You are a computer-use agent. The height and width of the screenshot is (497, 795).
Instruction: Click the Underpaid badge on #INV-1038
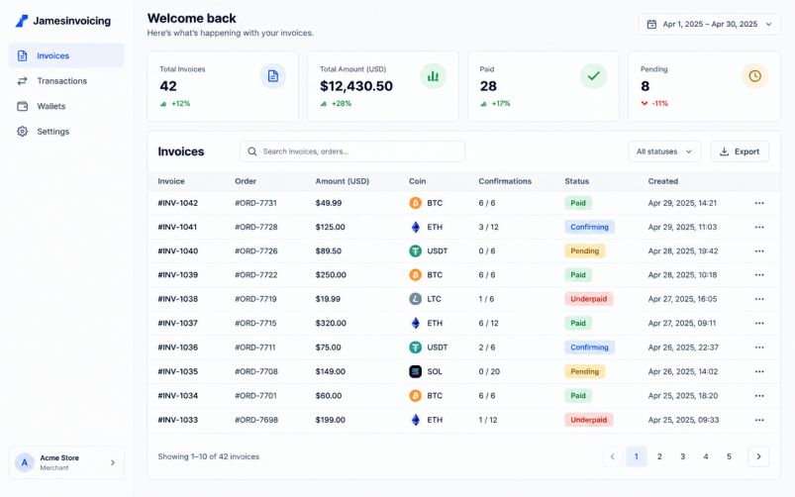click(x=589, y=299)
